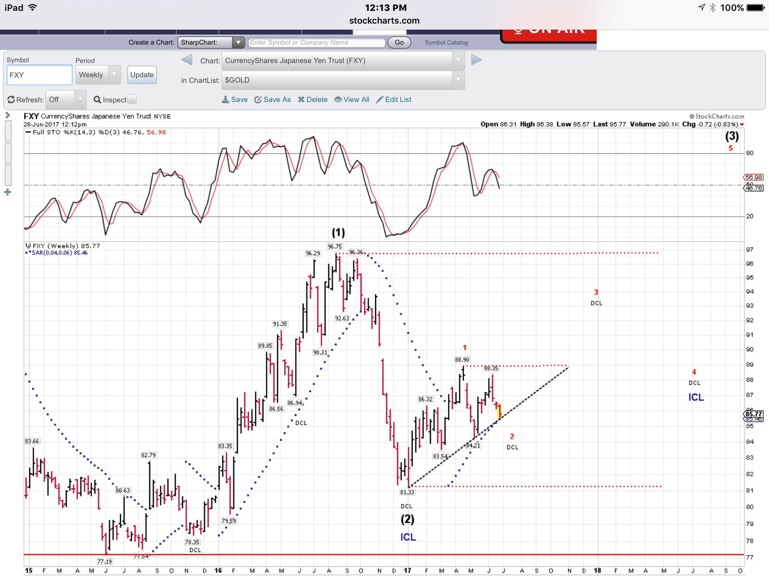Click the Save As pencil icon
Image resolution: width=769 pixels, height=576 pixels.
pos(258,100)
